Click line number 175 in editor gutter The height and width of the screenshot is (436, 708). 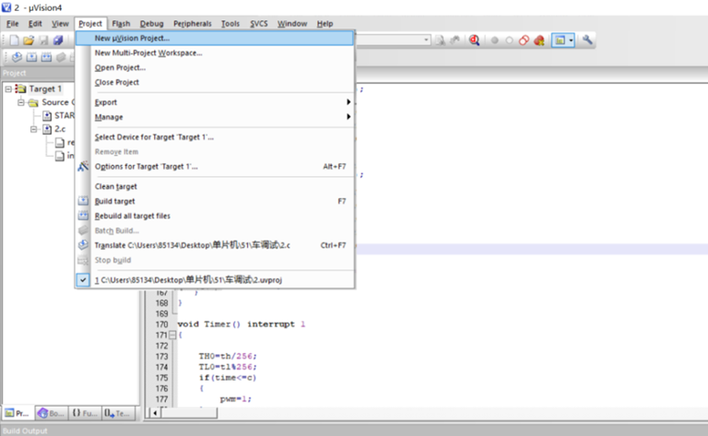point(161,378)
